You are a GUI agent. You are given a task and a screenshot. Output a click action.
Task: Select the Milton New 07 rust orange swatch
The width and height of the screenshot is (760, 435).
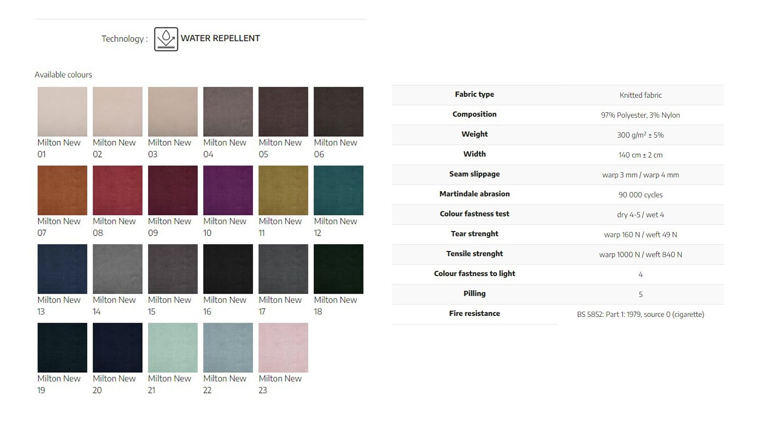pos(62,190)
